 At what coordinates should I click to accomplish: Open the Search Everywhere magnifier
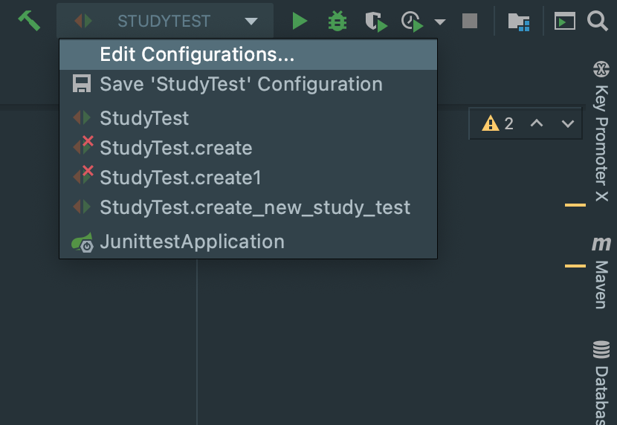(598, 21)
